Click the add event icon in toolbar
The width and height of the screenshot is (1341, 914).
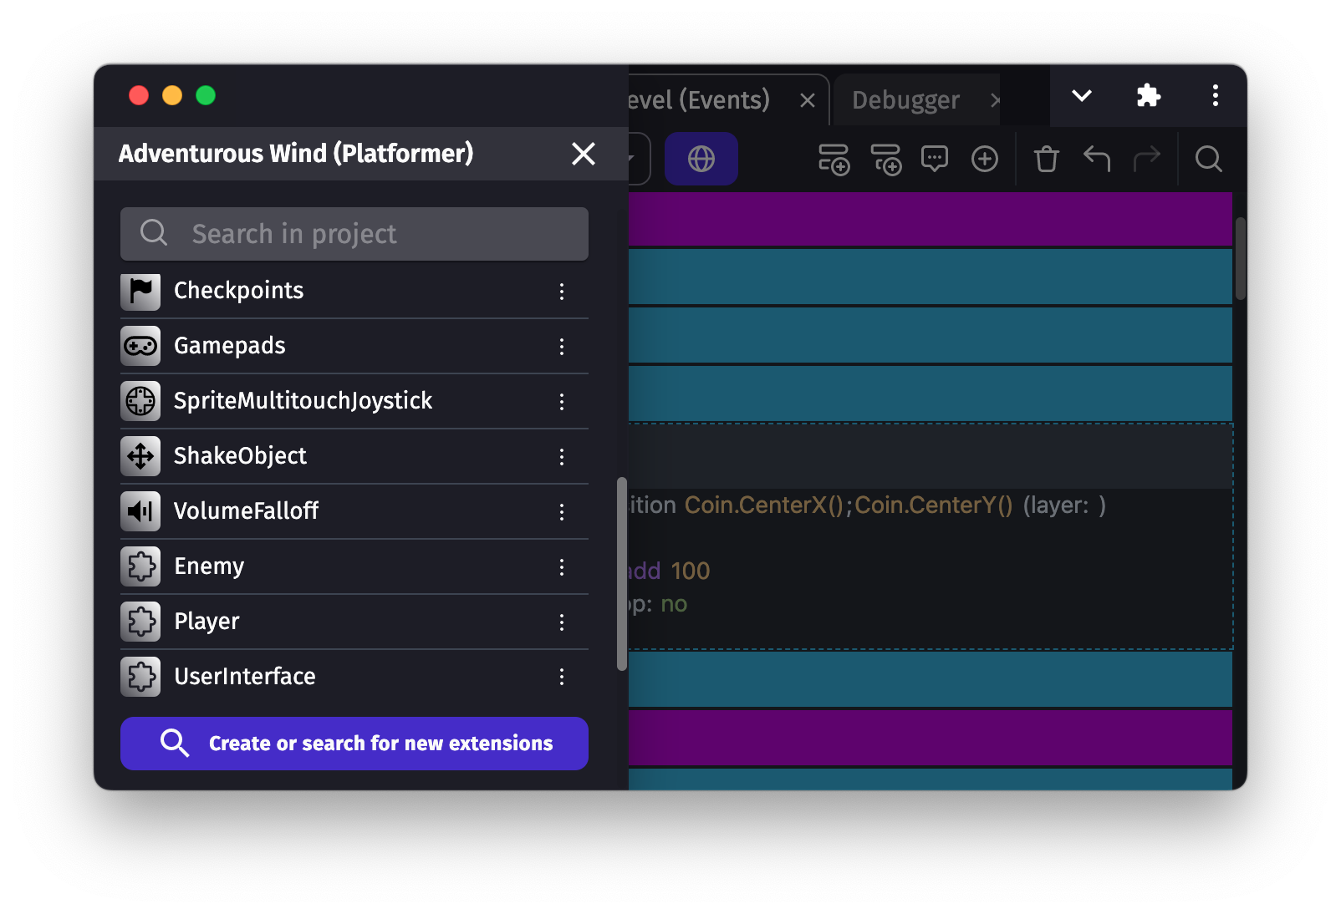click(x=834, y=159)
